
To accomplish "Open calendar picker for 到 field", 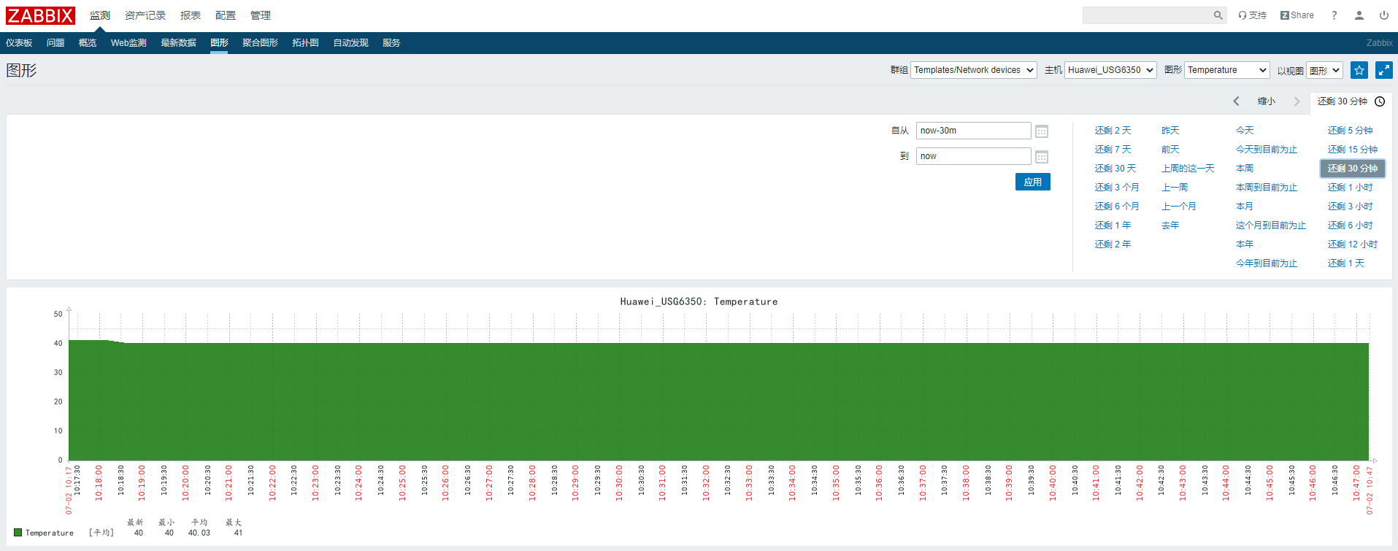I will pos(1042,157).
